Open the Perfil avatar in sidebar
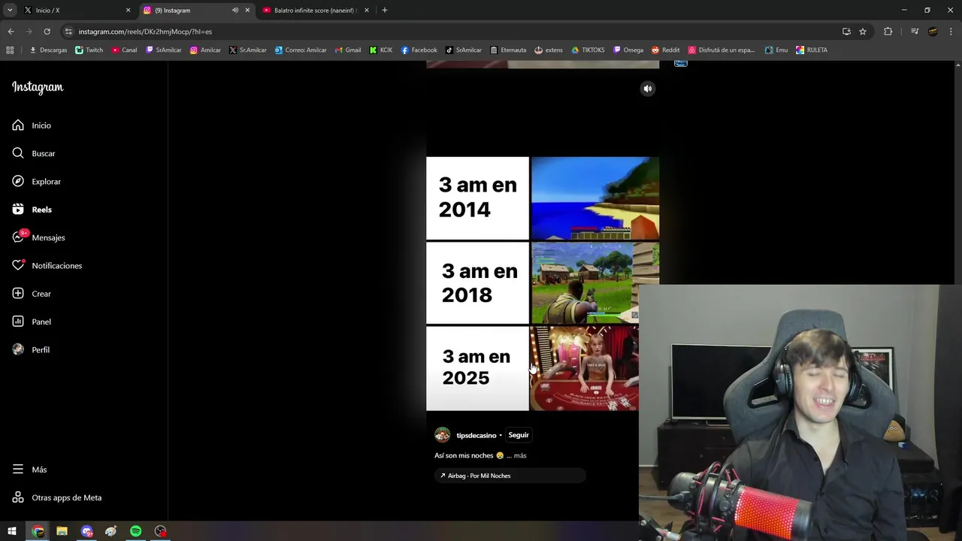 [x=18, y=349]
